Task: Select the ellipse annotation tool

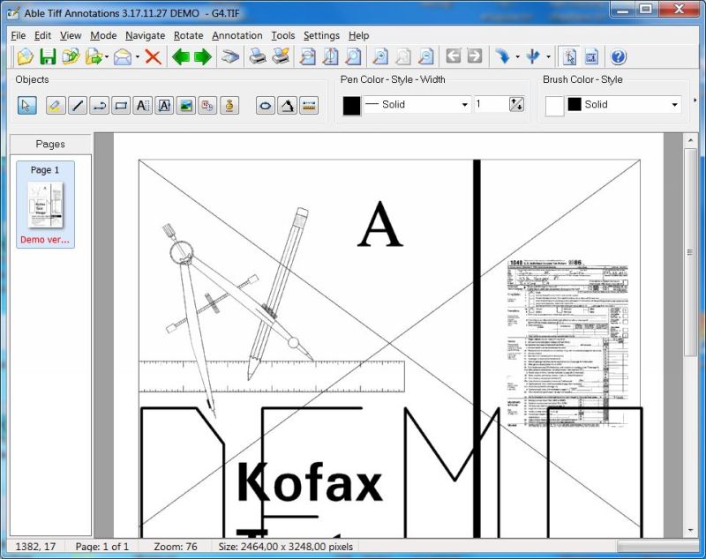Action: (266, 106)
